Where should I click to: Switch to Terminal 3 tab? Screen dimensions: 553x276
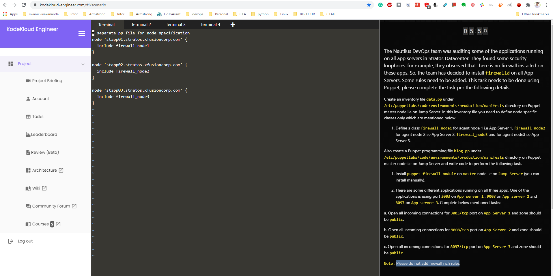coord(176,25)
